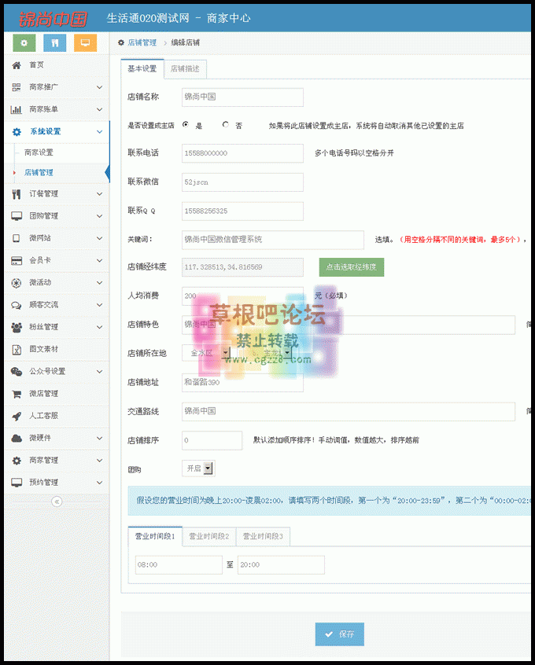Switch to the 基本设置 tab
535x665 pixels.
142,68
